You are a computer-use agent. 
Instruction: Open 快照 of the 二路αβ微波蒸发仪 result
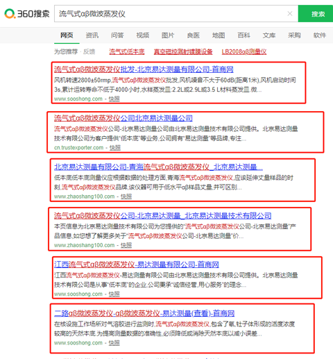coord(114,343)
